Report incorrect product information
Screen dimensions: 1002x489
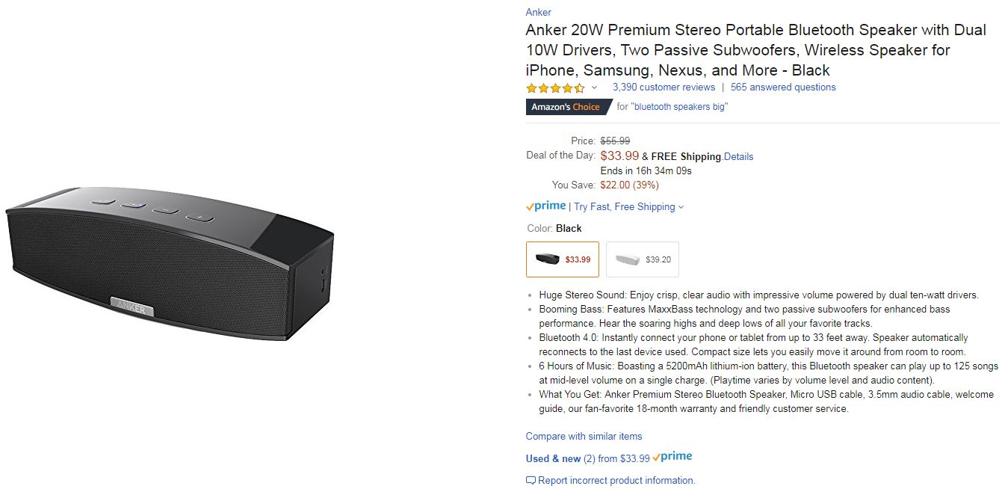click(x=616, y=481)
